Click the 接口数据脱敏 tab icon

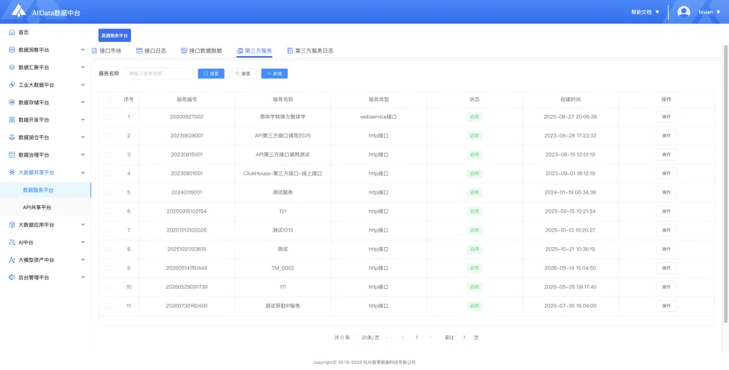[184, 51]
